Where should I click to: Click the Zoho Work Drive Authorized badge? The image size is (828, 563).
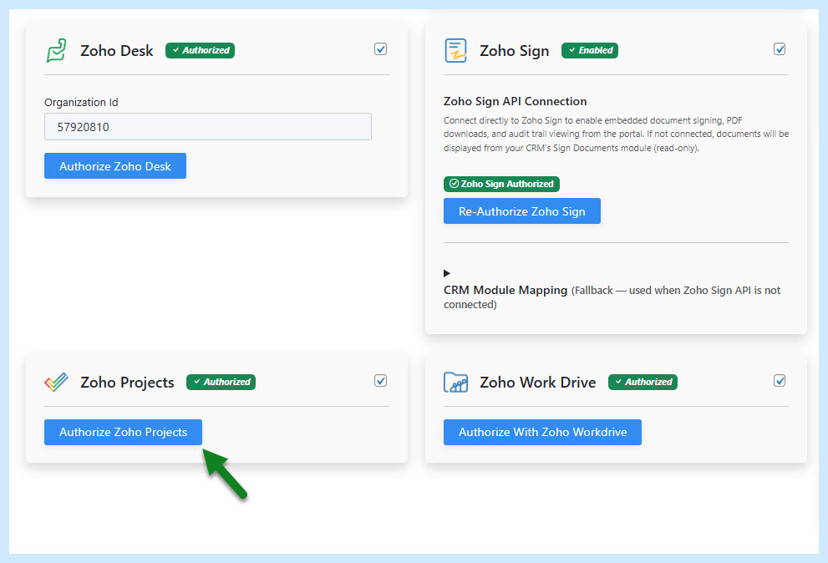[643, 382]
